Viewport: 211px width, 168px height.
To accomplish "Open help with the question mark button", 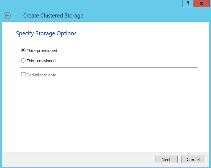I will click(x=188, y=3).
